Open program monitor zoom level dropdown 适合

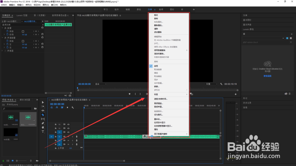[x=101, y=84]
